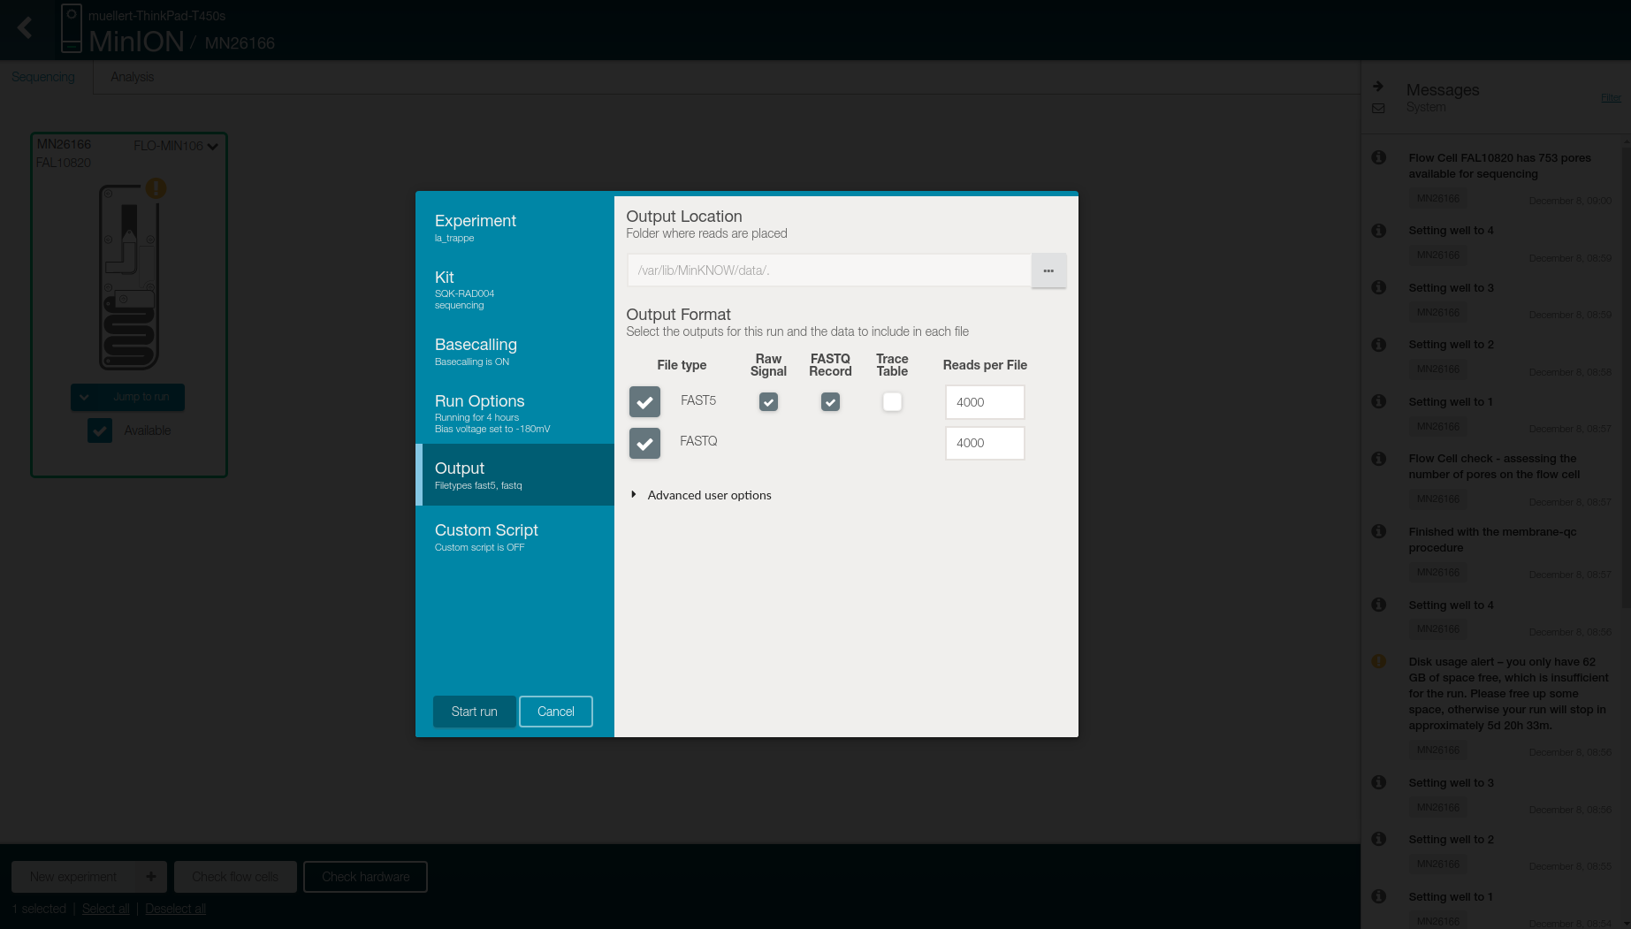Viewport: 1631px width, 929px height.
Task: Click the browse folder ellipsis button
Action: tap(1048, 270)
